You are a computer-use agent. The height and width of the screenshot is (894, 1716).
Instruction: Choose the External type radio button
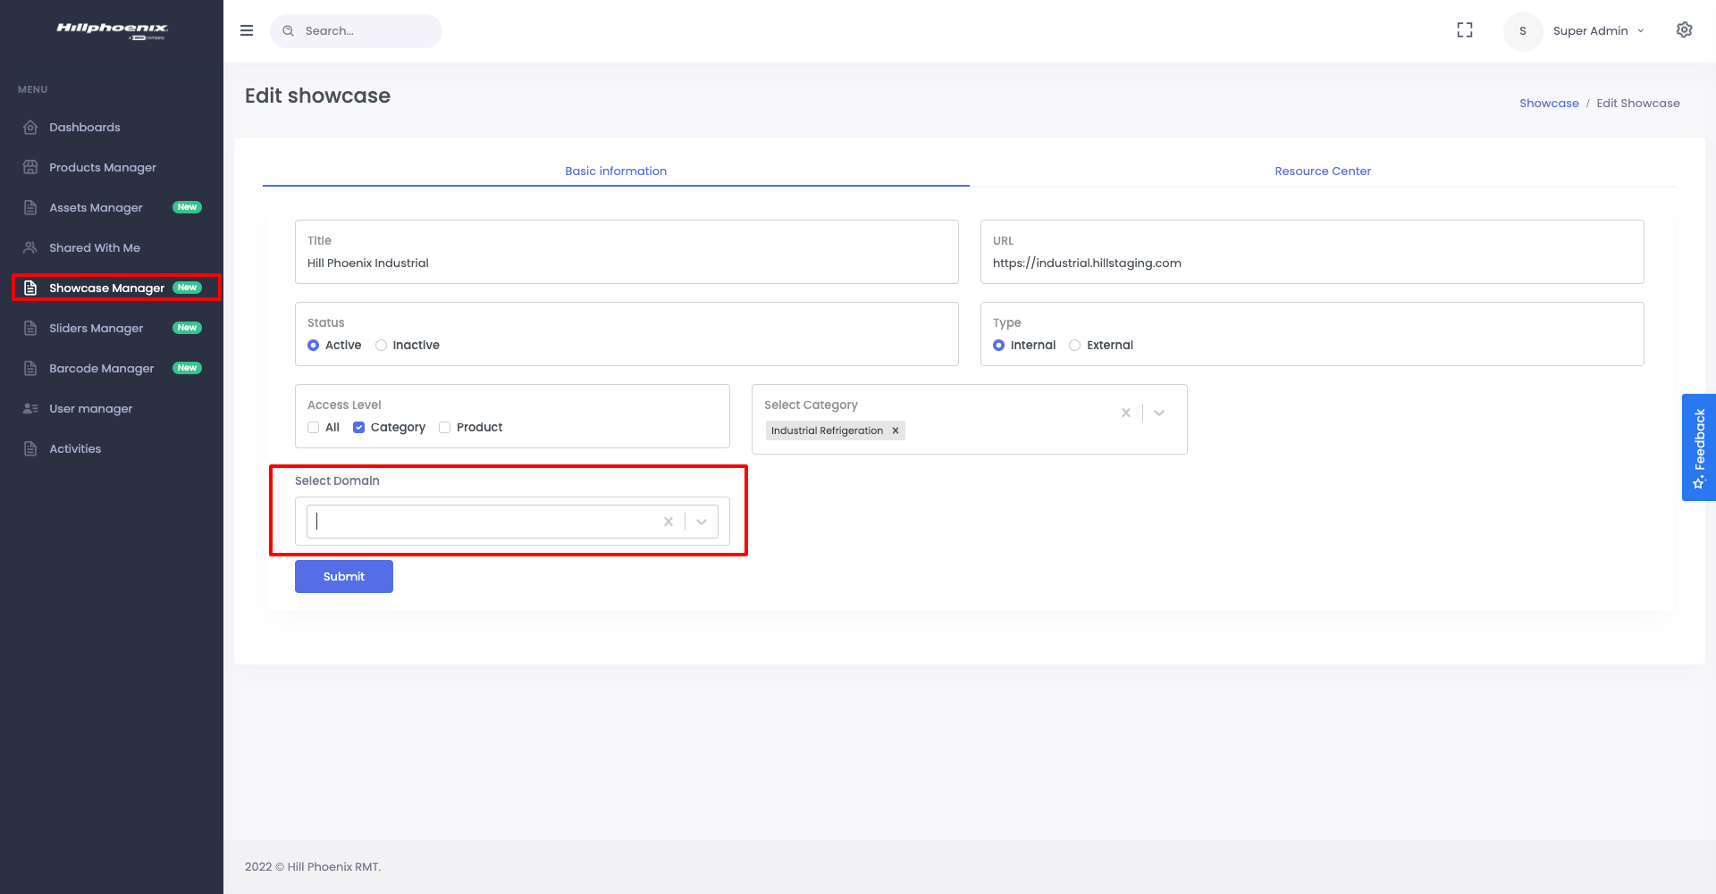[1074, 346]
